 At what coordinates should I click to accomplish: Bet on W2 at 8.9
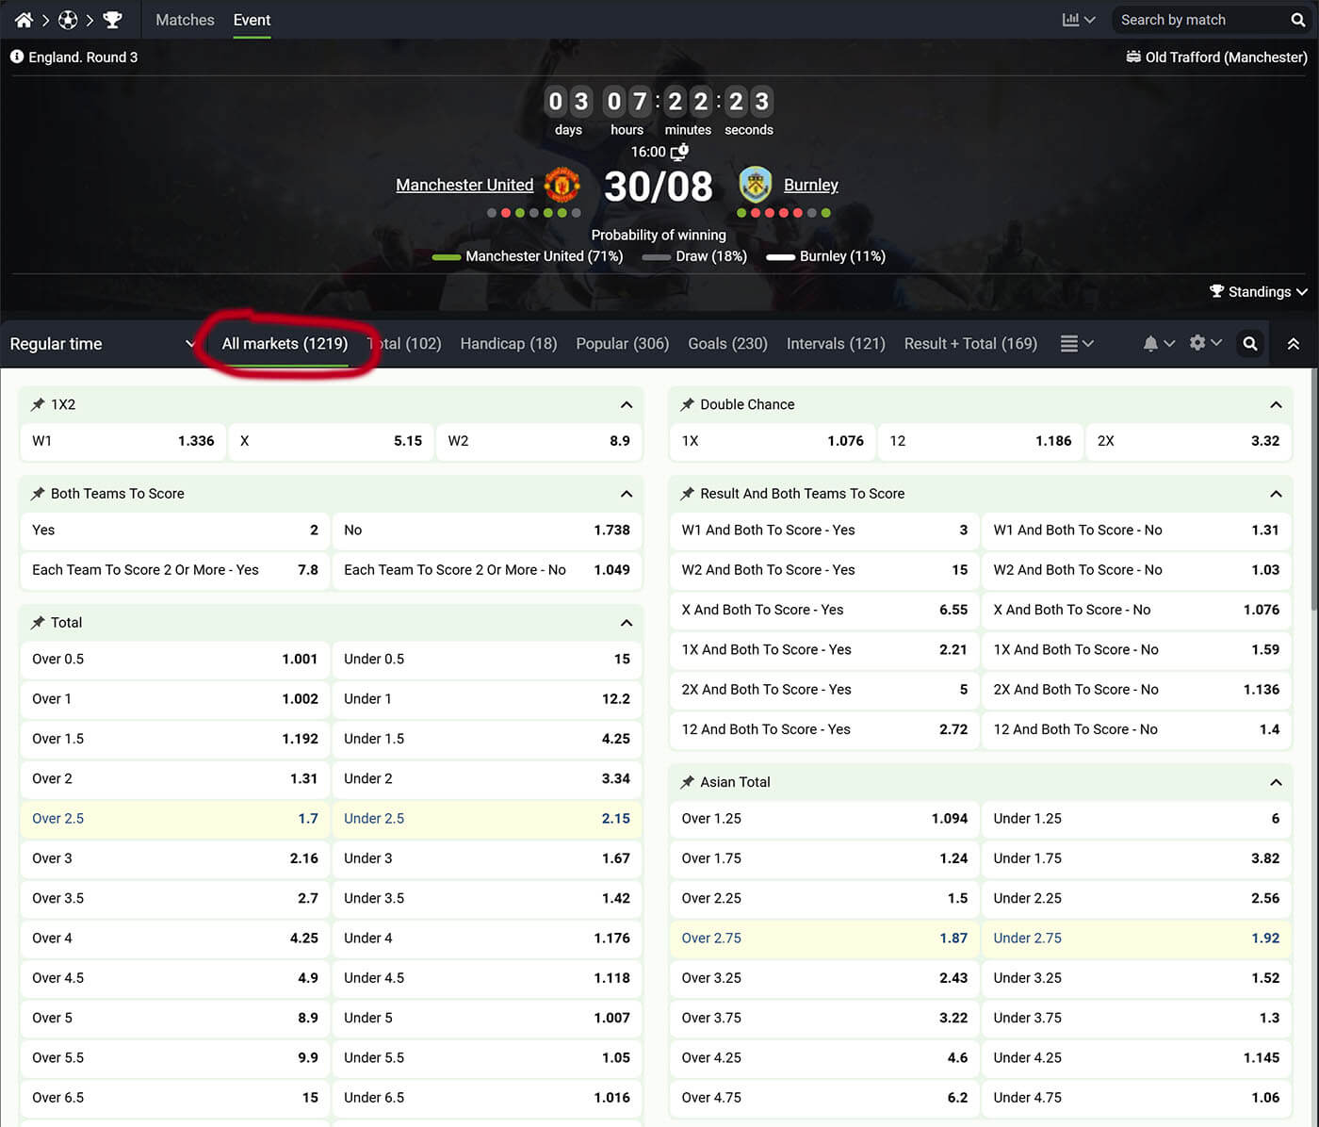pyautogui.click(x=539, y=441)
